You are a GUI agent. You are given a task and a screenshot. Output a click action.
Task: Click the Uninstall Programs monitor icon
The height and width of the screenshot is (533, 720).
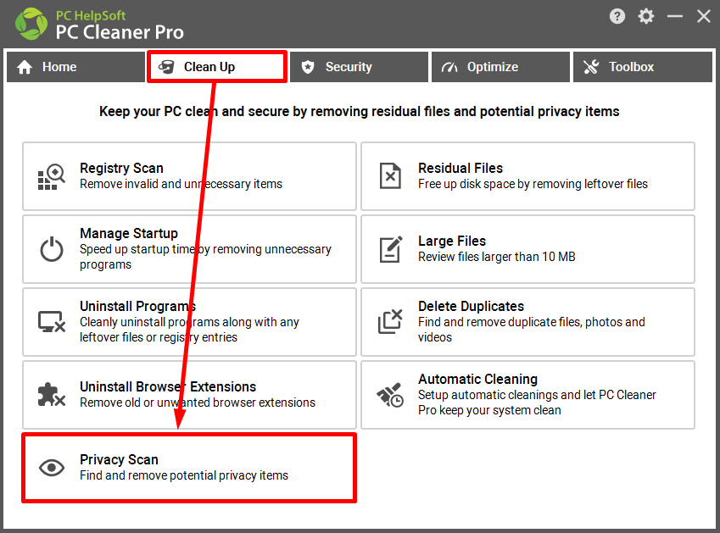[52, 321]
